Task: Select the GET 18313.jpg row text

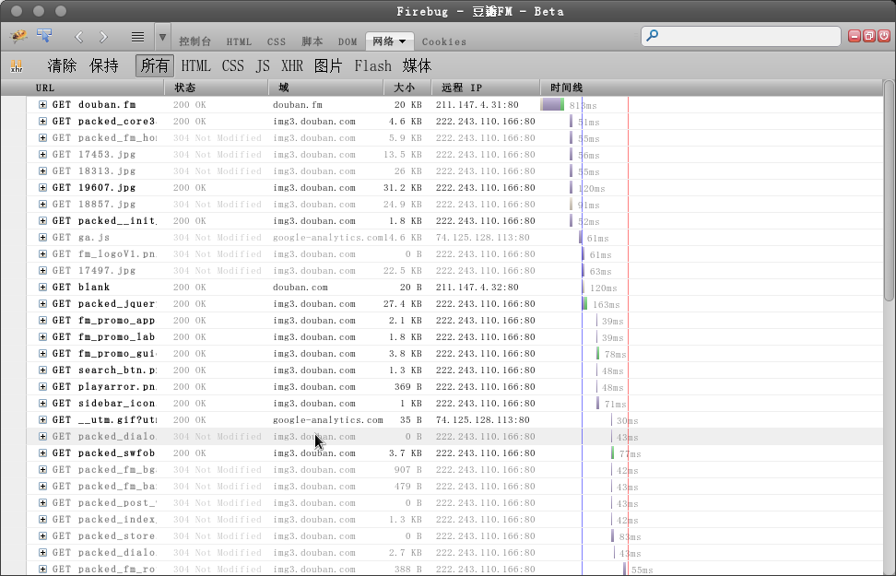Action: [94, 170]
